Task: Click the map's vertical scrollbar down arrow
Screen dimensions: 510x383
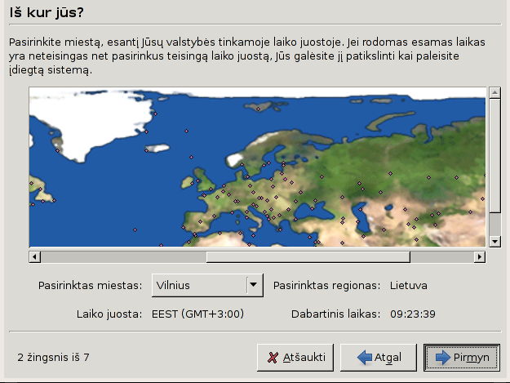Action: tap(494, 242)
